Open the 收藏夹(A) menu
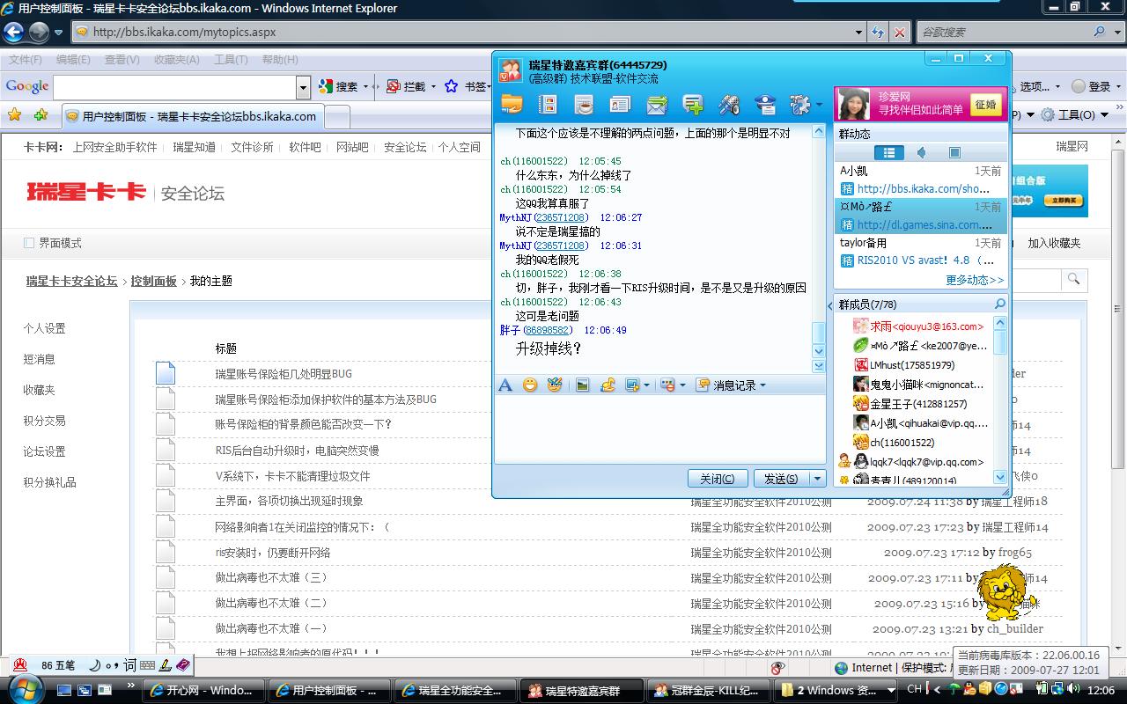 pyautogui.click(x=176, y=60)
